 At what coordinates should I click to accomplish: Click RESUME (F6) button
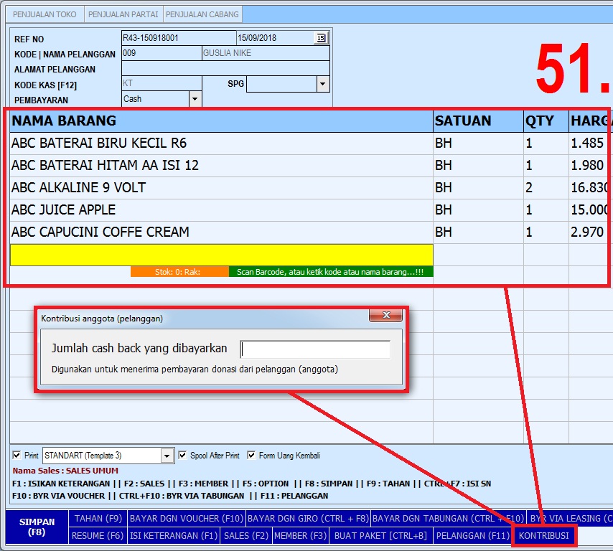tap(98, 535)
